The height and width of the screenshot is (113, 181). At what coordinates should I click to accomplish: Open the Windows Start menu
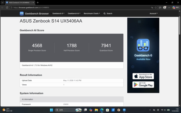[51, 110]
